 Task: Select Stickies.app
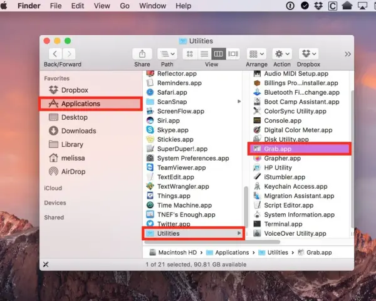pyautogui.click(x=193, y=139)
